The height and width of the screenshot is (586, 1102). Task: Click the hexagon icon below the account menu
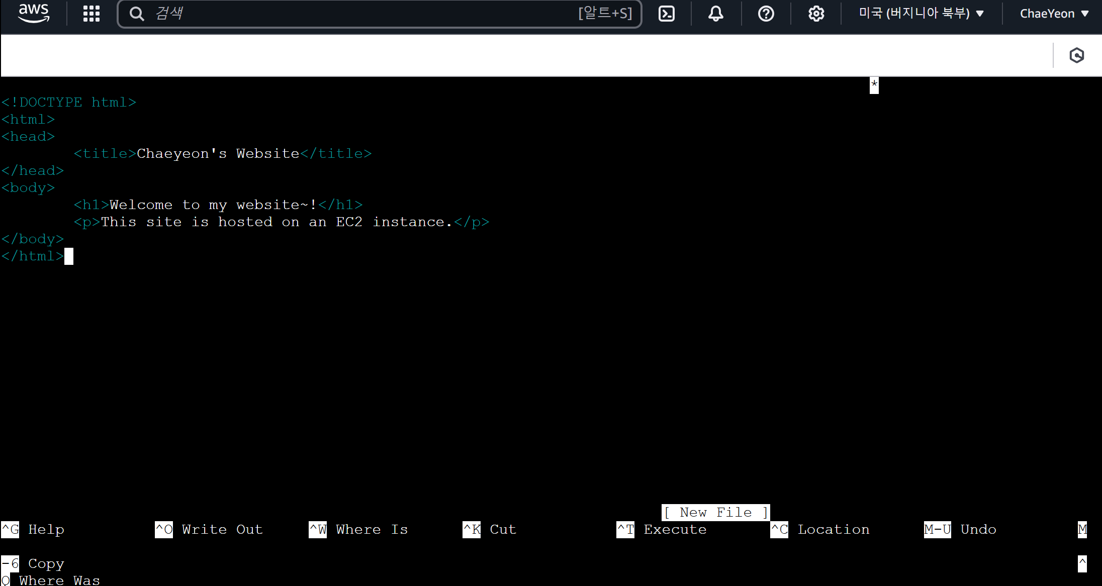(1076, 55)
